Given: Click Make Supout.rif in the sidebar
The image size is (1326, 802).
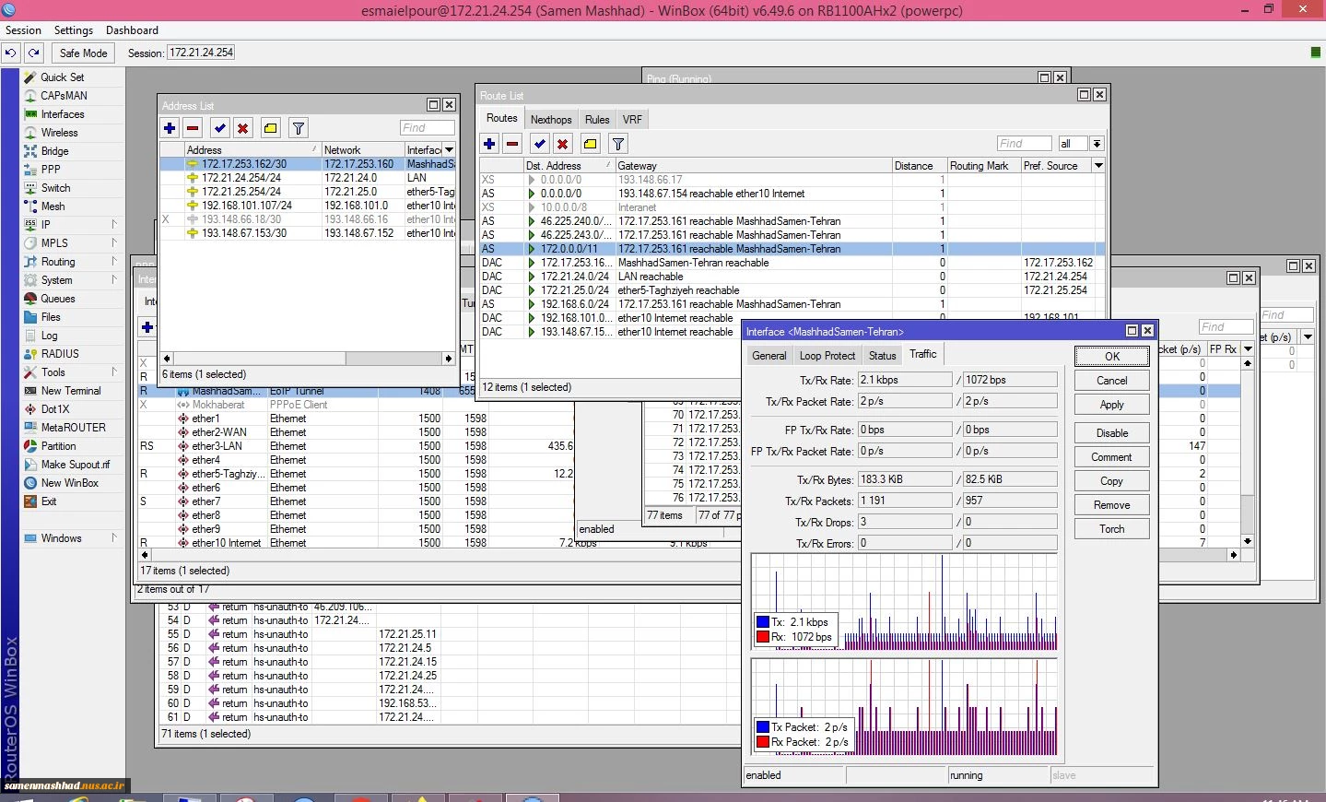Looking at the screenshot, I should point(76,465).
